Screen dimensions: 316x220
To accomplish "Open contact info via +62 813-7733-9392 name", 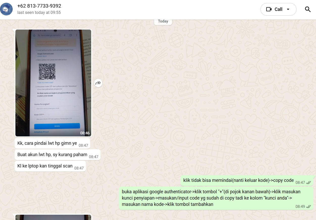I will (39, 6).
